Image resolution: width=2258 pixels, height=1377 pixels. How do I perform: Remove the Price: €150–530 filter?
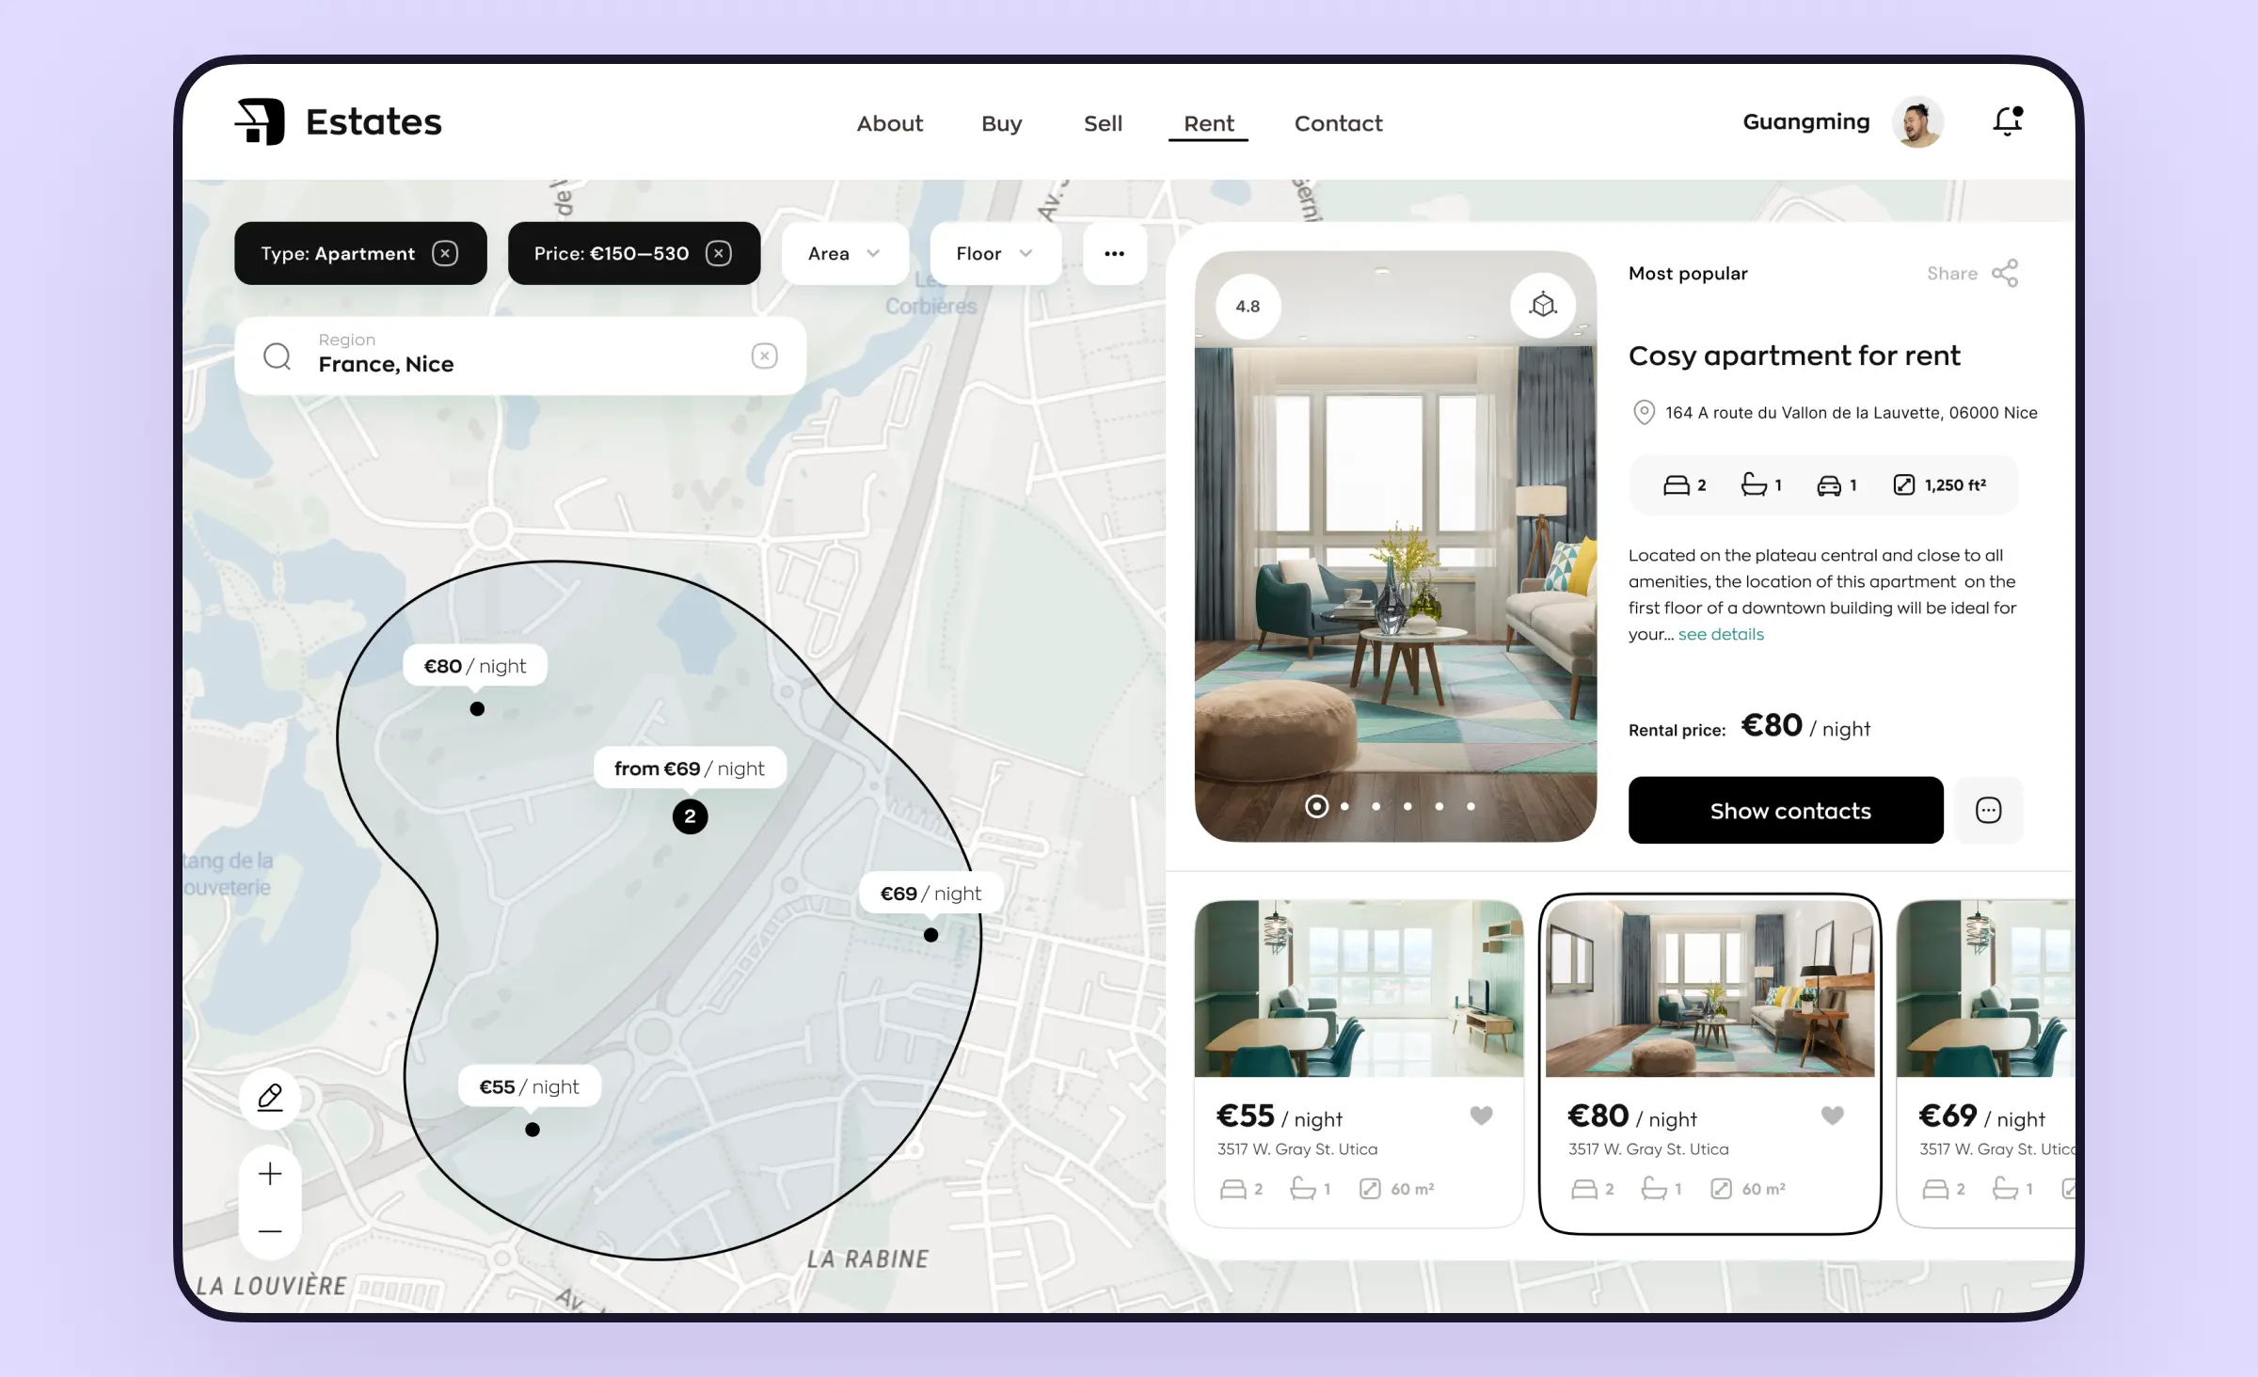(x=721, y=251)
